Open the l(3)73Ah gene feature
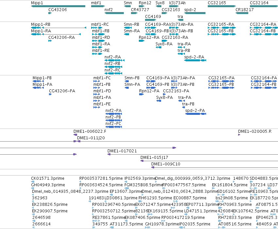 (174, 6)
